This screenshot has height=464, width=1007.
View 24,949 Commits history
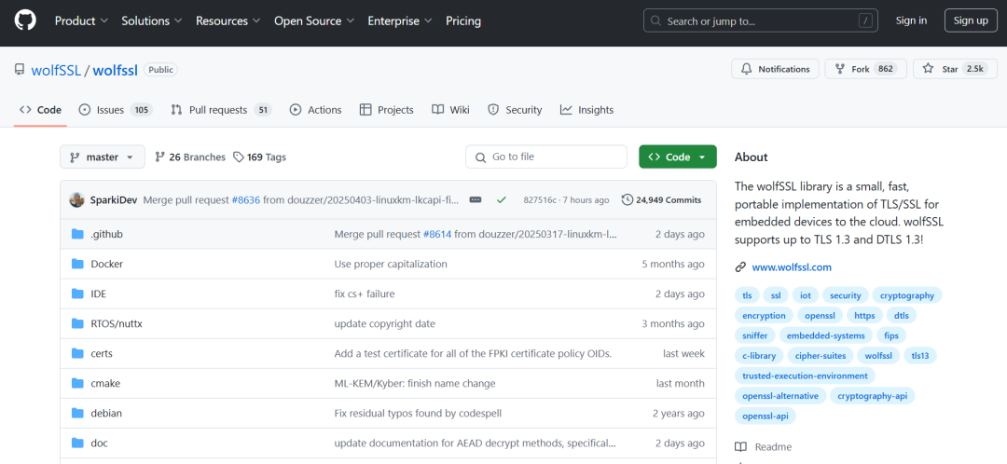click(x=661, y=199)
